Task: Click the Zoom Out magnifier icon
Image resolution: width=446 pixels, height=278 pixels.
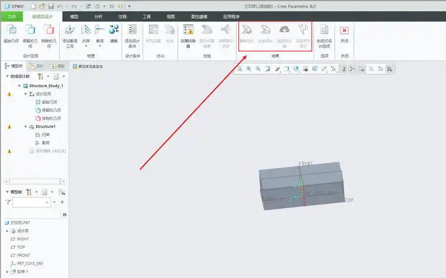Action: (x=258, y=69)
